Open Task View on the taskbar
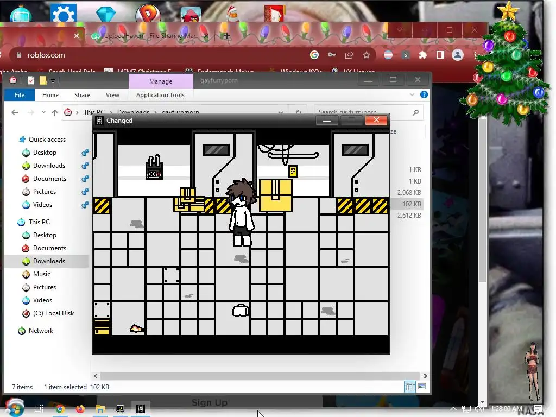 (x=39, y=408)
